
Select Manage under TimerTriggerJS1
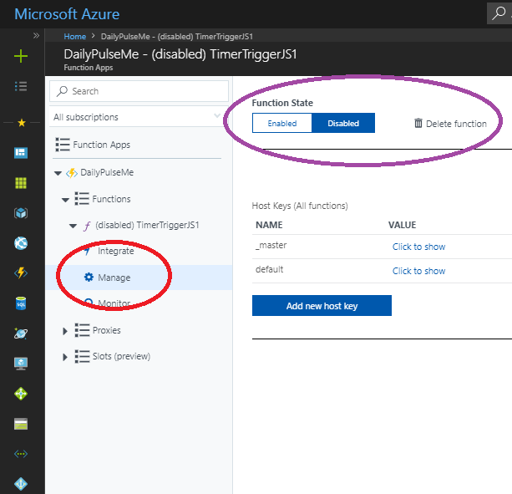click(x=114, y=278)
